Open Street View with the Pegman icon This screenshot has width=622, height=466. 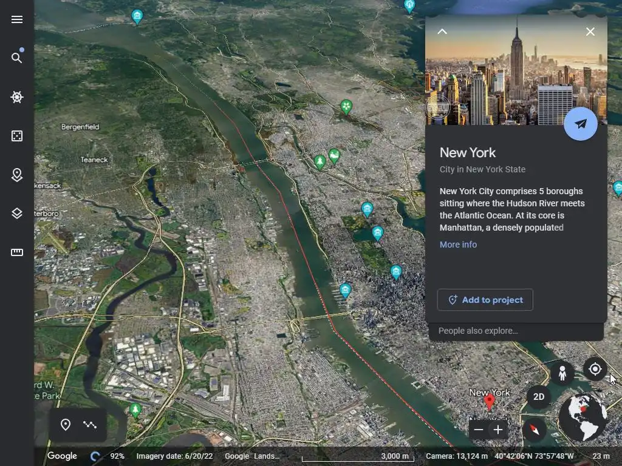562,373
